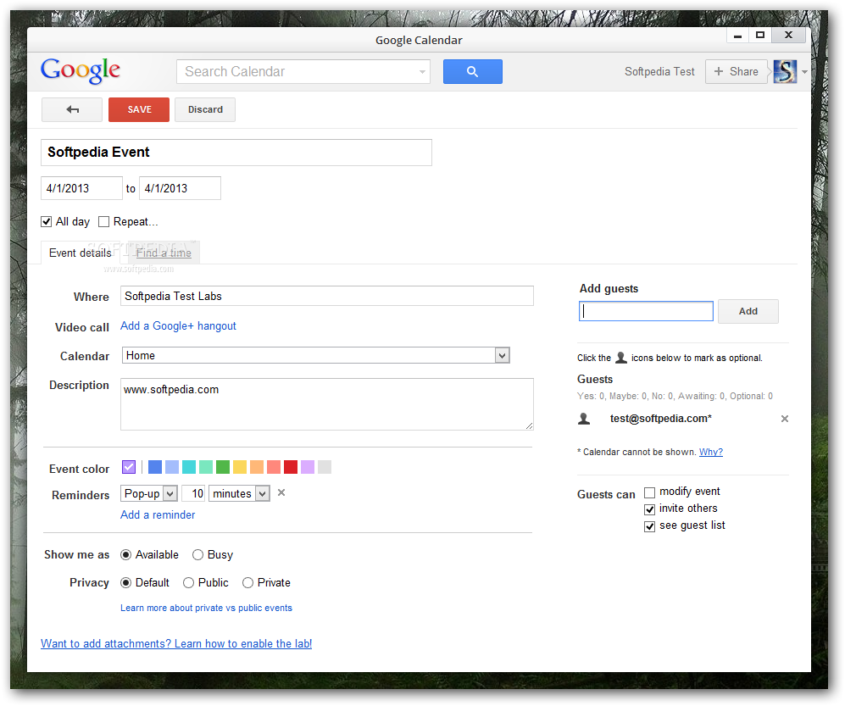The width and height of the screenshot is (845, 706).
Task: Click the Google logo
Action: 81,70
